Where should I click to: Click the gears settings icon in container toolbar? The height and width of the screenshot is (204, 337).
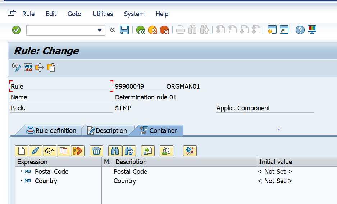point(190,151)
